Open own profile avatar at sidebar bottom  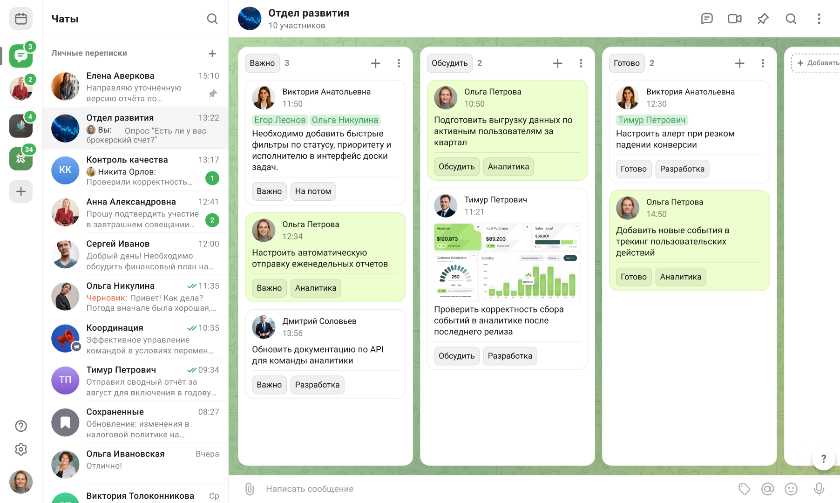[21, 482]
